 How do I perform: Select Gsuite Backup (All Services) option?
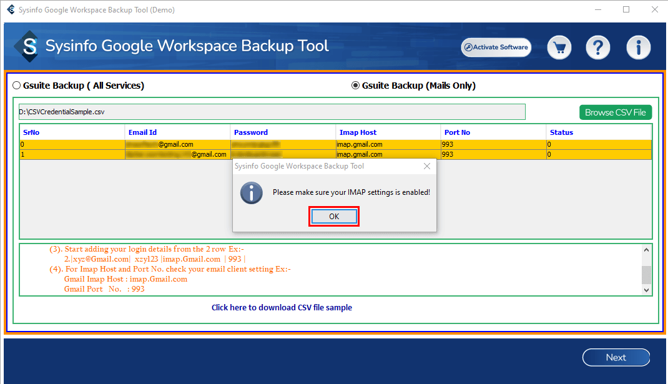[x=17, y=86]
